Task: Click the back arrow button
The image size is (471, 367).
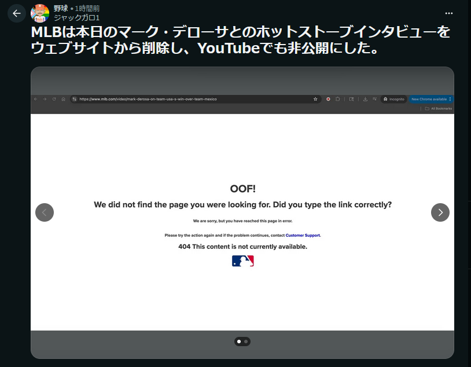Action: (16, 13)
